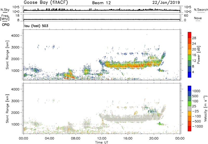Click the '1000' tick on Velocity colorbar
The image size is (208, 144).
196,91
